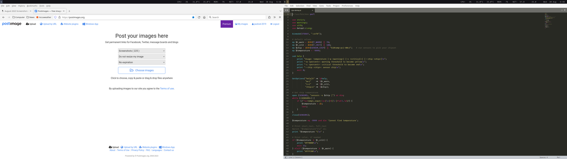Click the Postimage logo
The height and width of the screenshot is (159, 567).
12,24
